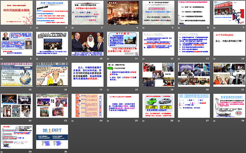Screen dimensions: 246x153
Task: Open slide 17 with large blue text
Action: [x=88, y=76]
